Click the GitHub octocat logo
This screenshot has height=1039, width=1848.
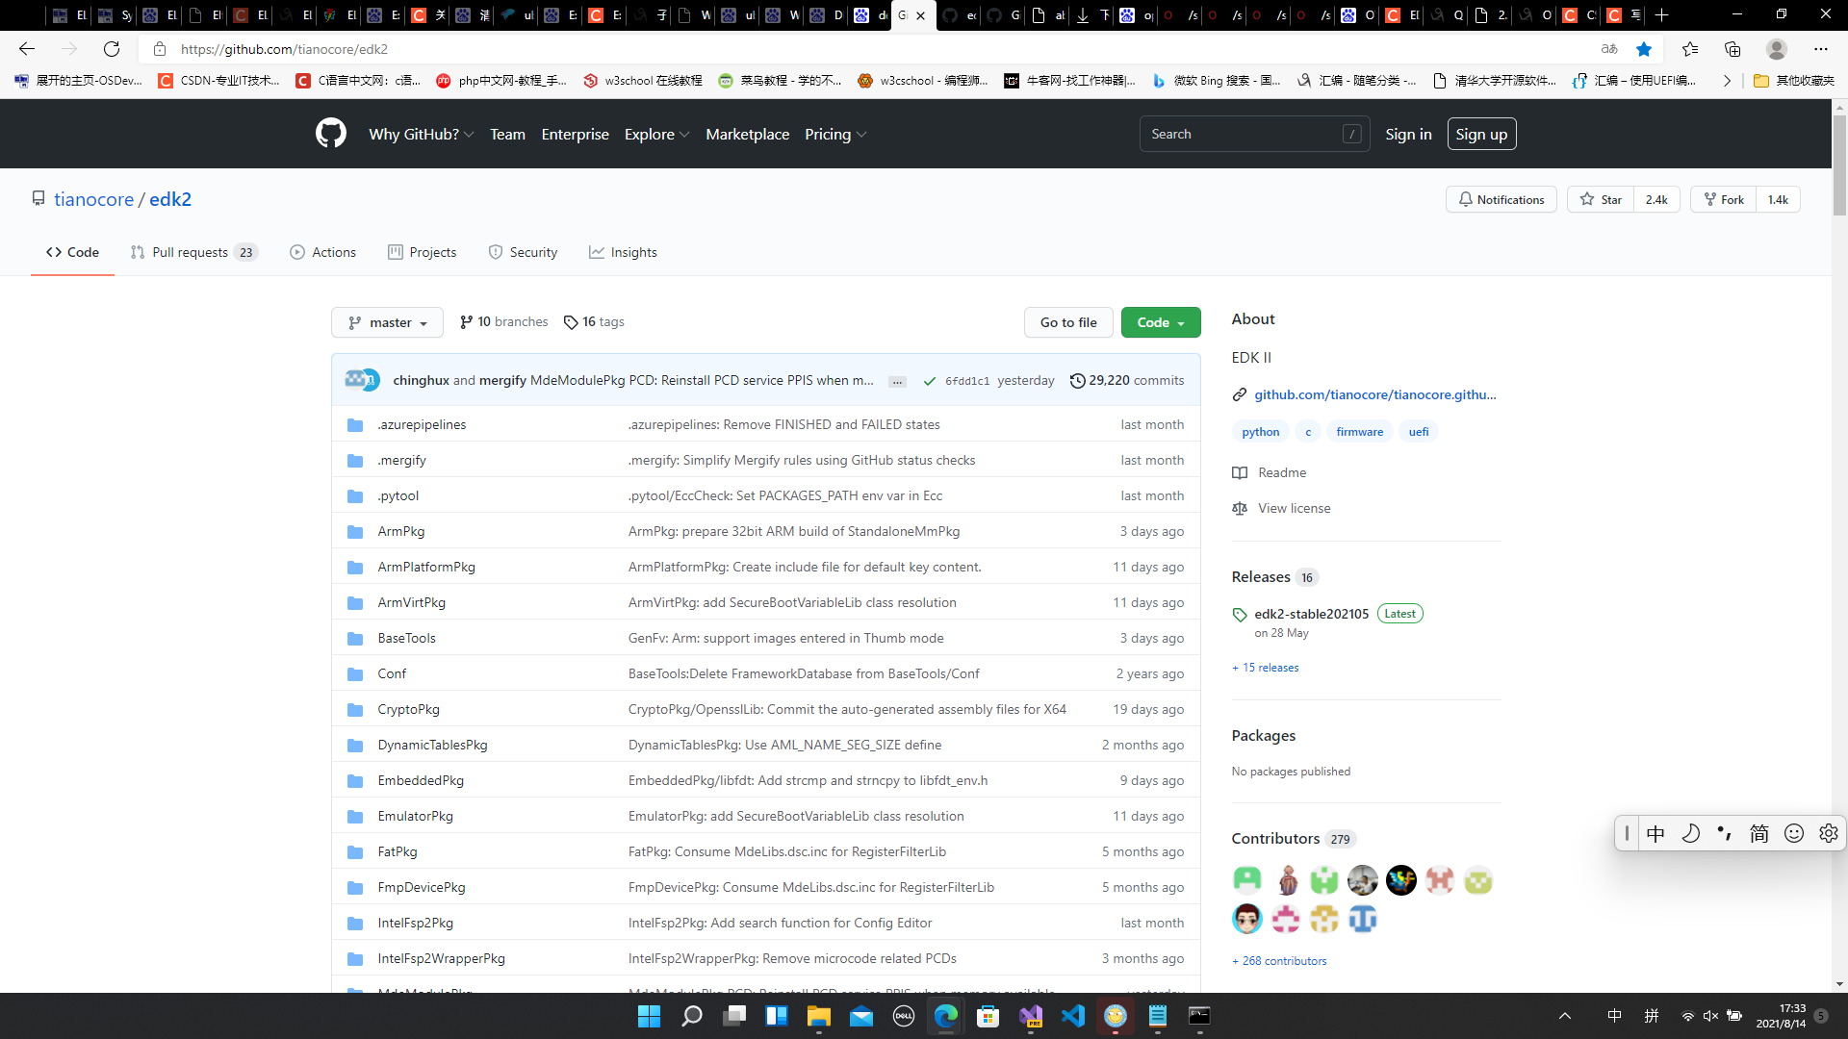coord(330,134)
